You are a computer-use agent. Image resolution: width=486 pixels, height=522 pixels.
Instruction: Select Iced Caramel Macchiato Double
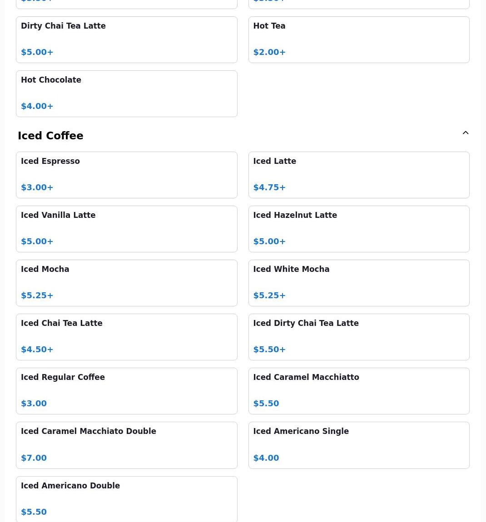pyautogui.click(x=127, y=445)
